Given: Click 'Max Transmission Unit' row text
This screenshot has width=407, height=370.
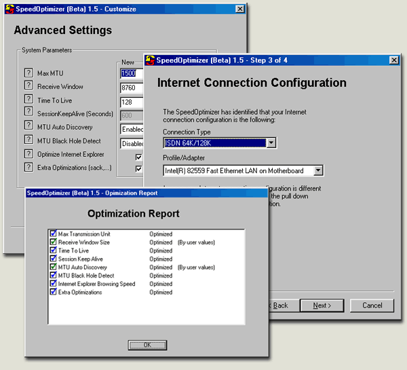Looking at the screenshot, I should tap(84, 234).
